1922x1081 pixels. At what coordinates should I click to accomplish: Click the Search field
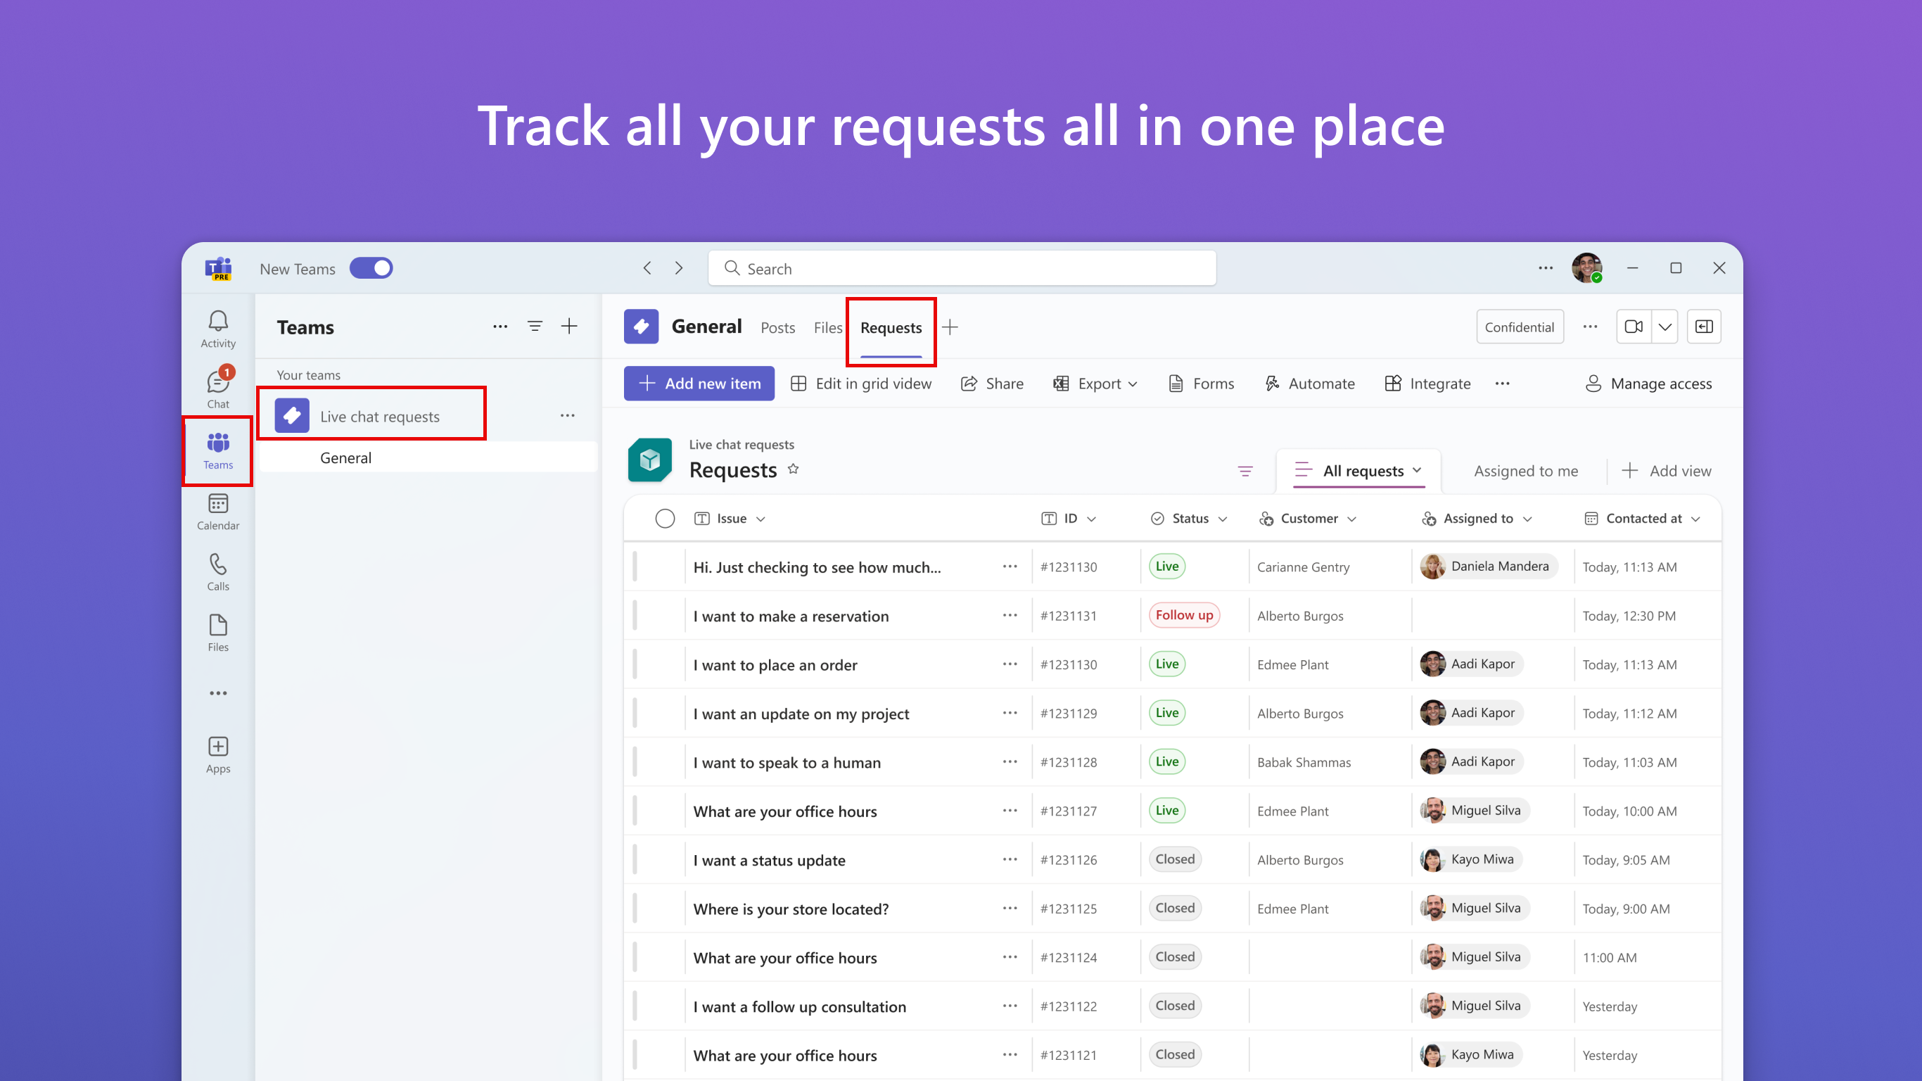pyautogui.click(x=961, y=268)
